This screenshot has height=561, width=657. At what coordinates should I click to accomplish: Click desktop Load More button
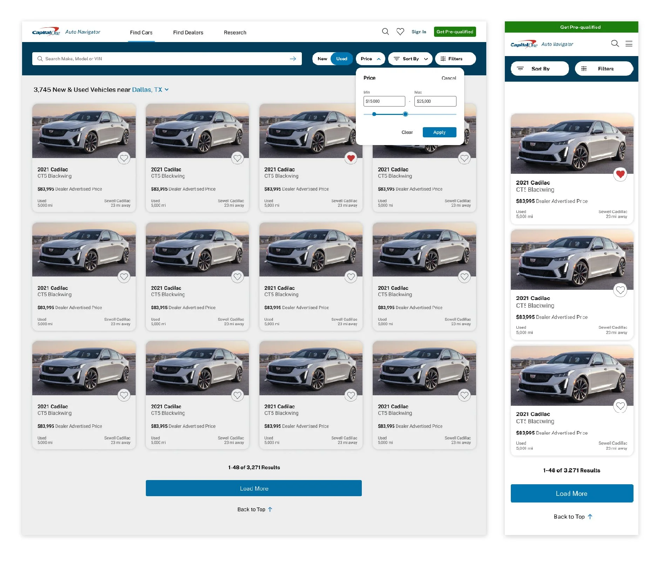[x=254, y=488]
